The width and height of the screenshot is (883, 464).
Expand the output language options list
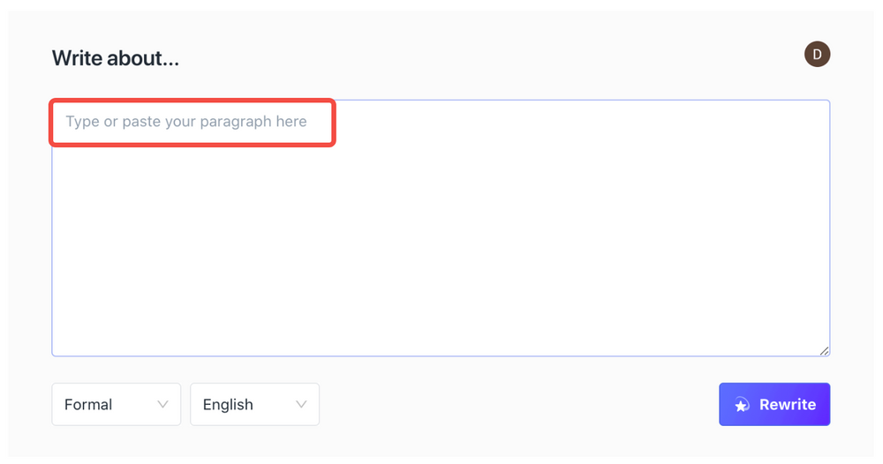254,404
